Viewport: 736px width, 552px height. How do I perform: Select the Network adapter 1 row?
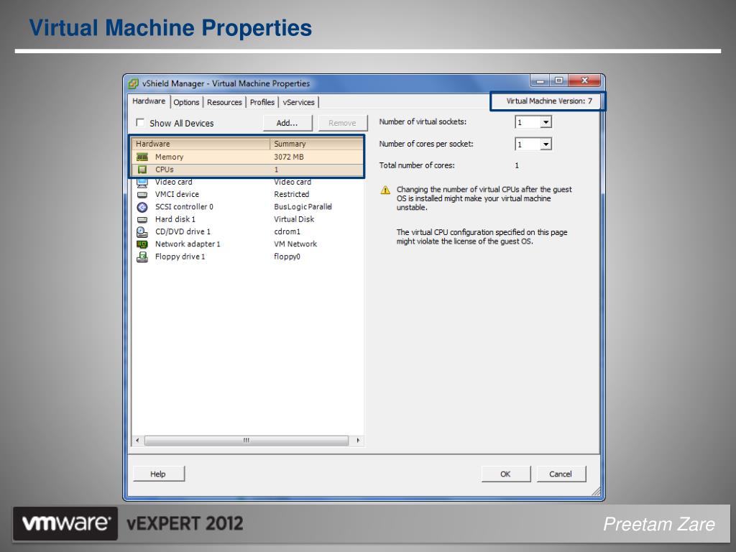tap(248, 244)
